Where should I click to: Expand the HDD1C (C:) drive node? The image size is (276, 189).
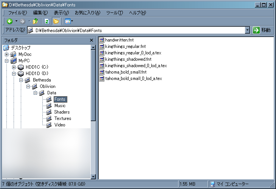click(x=14, y=67)
